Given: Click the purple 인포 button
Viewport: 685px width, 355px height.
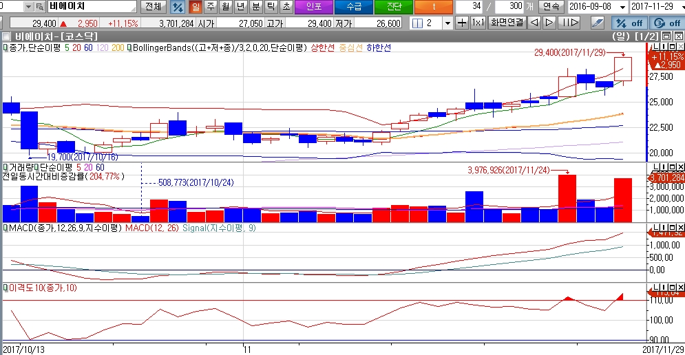Looking at the screenshot, I should pyautogui.click(x=313, y=7).
